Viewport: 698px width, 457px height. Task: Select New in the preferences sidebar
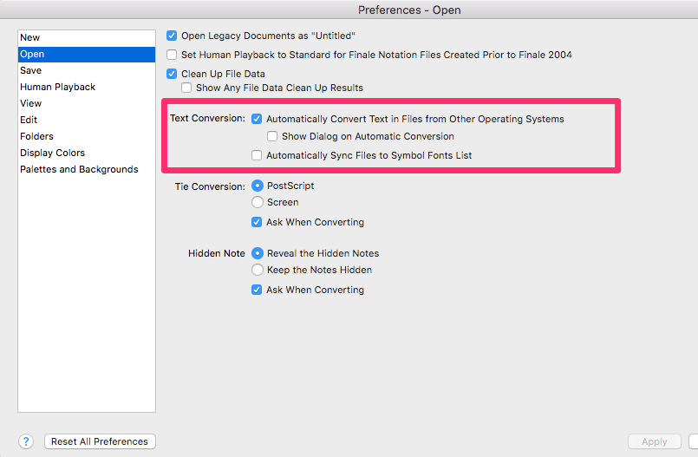click(30, 37)
